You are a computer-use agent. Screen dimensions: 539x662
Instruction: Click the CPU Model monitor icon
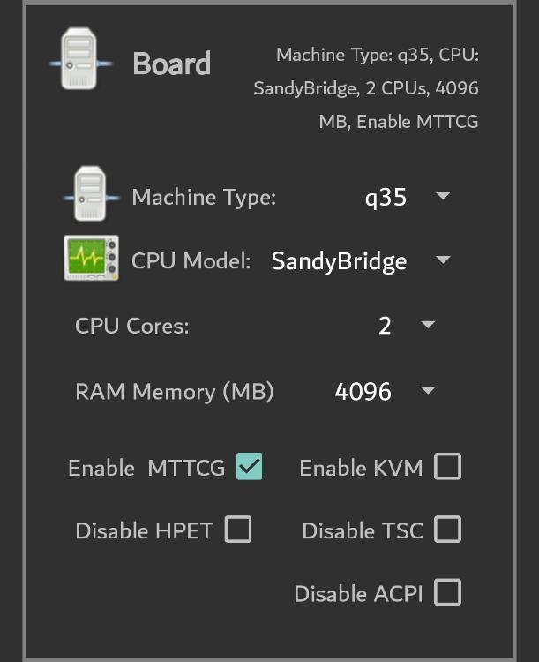point(91,258)
